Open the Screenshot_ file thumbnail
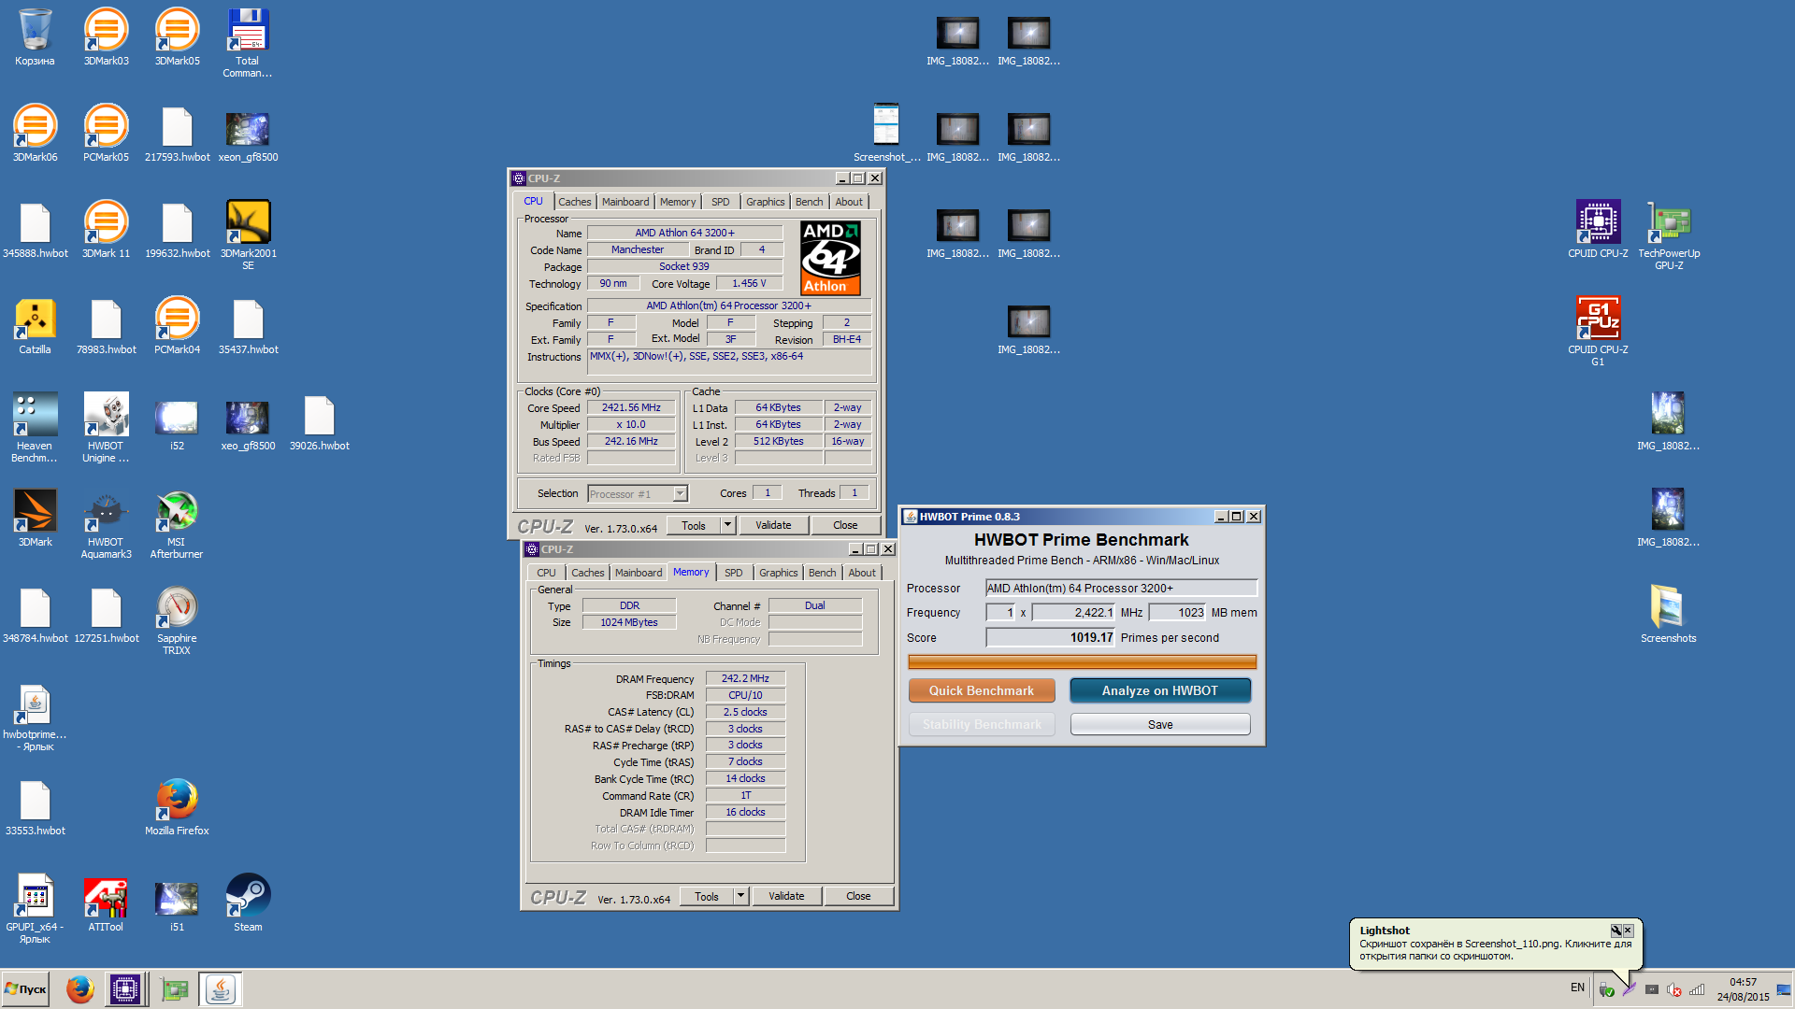 pos(886,134)
